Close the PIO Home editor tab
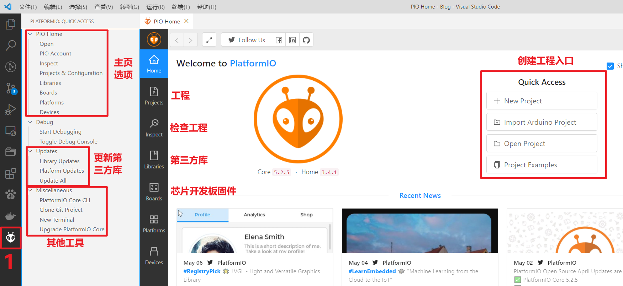This screenshot has height=286, width=623. (x=186, y=21)
